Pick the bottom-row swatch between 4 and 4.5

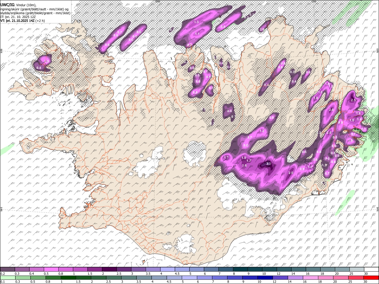tap(159, 277)
